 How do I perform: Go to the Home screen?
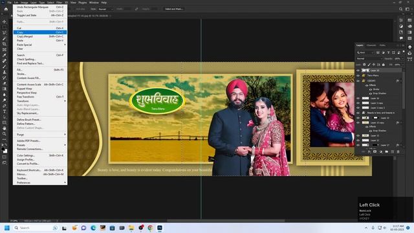[6, 9]
